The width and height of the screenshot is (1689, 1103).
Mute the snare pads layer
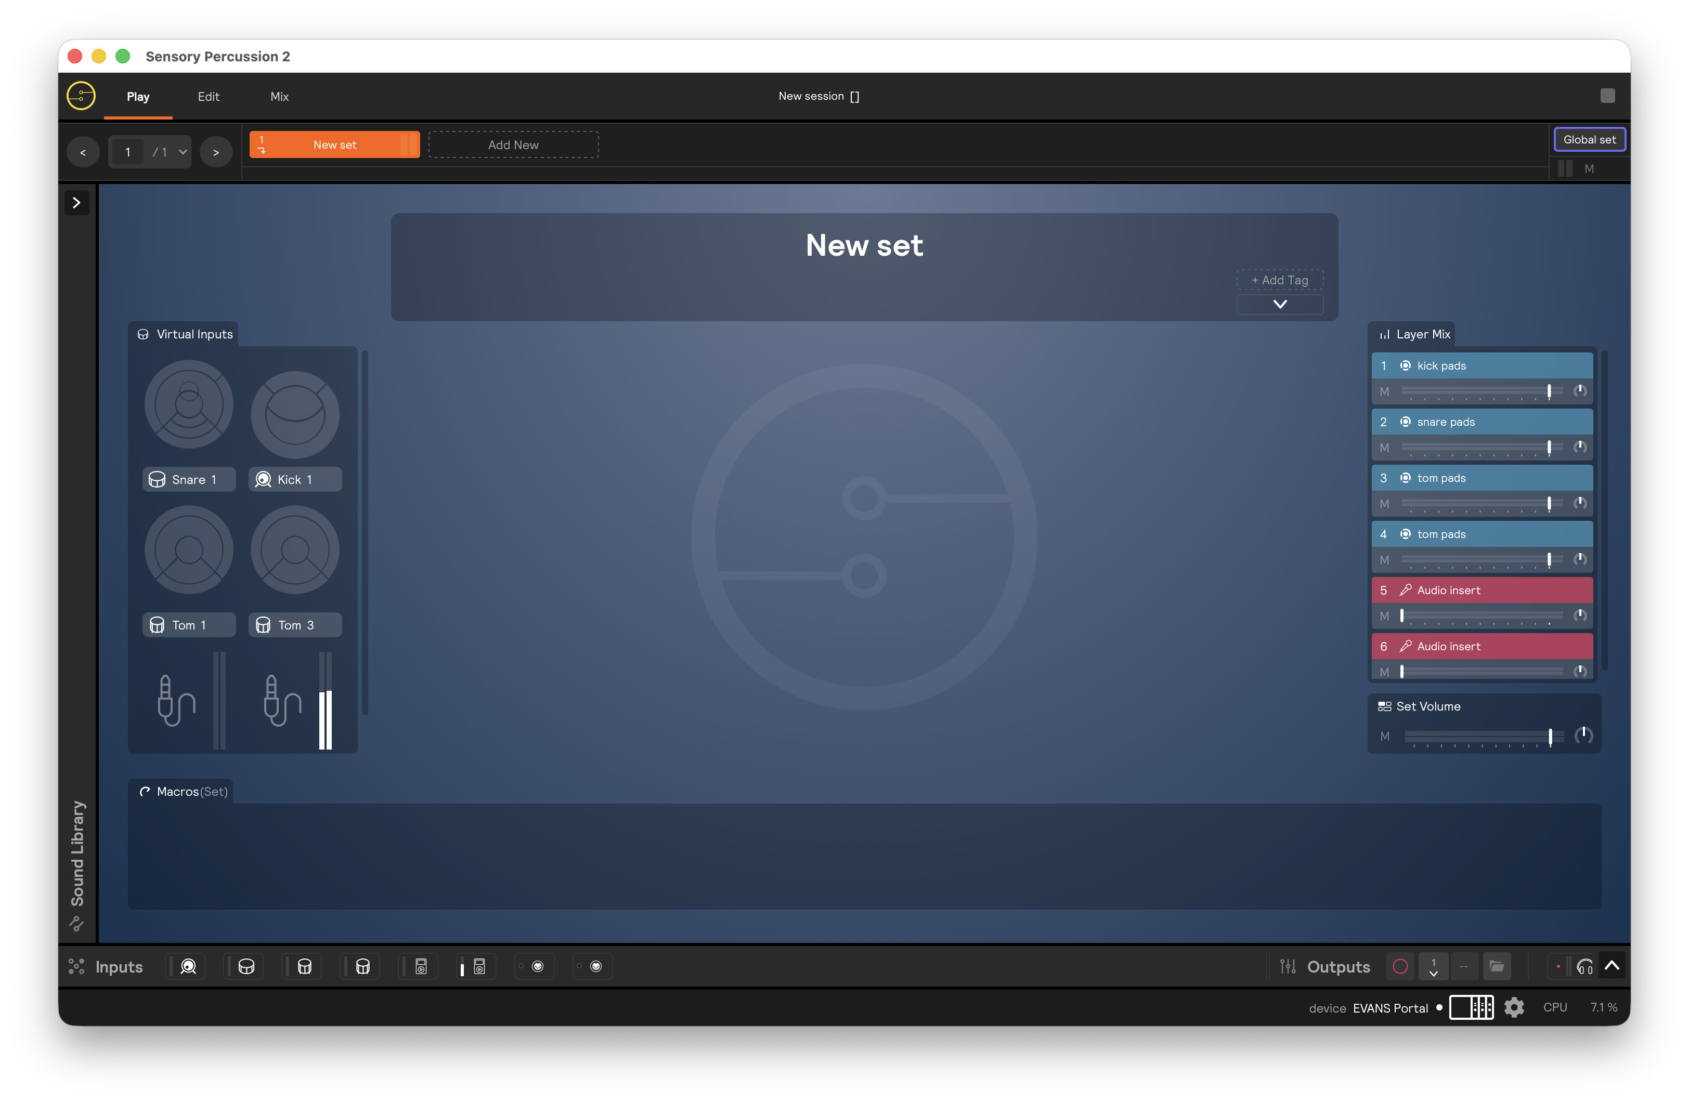(x=1384, y=448)
